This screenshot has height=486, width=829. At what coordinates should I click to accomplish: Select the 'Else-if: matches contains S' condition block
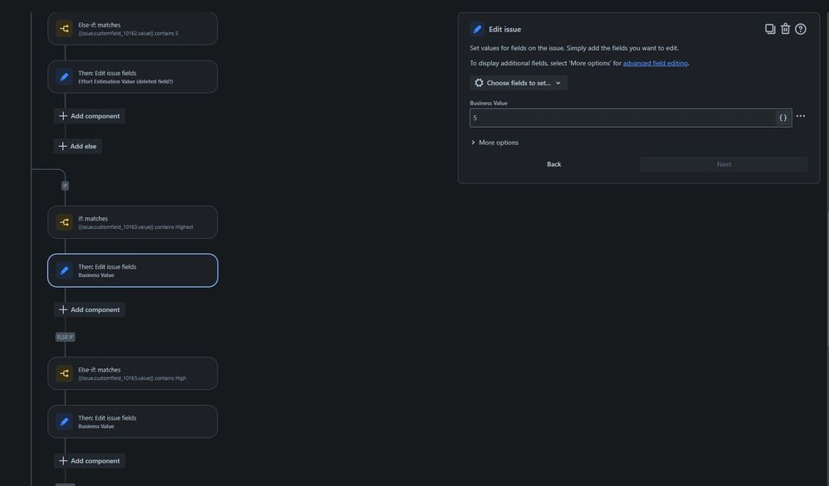coord(133,27)
